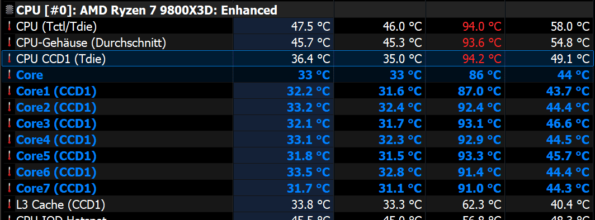Click the 31.8 °C value for Core5
The width and height of the screenshot is (595, 220).
point(309,156)
